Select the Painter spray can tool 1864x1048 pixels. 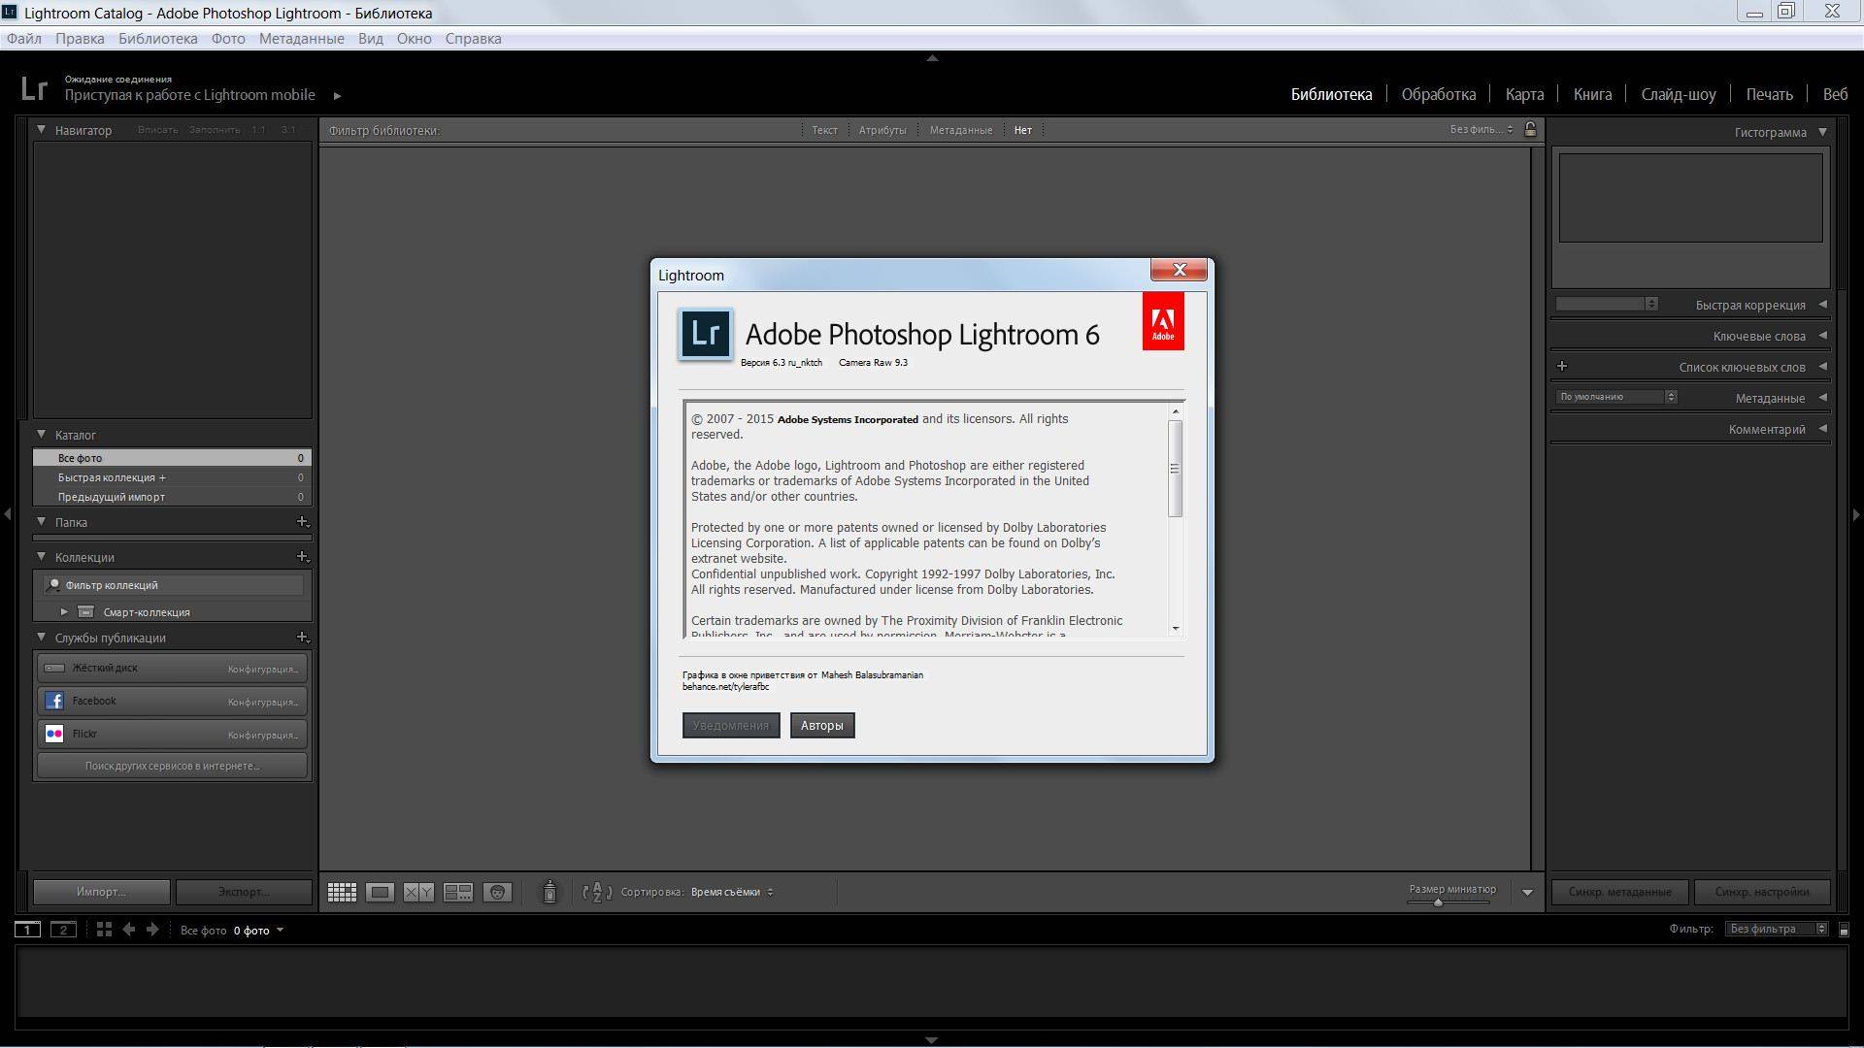tap(549, 892)
